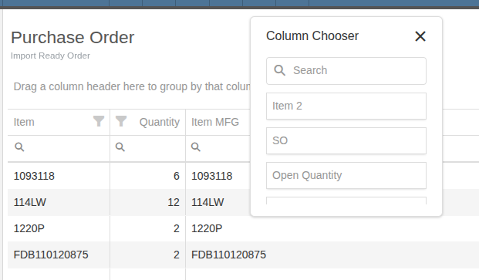Click the search magnifier under Item MFG column
This screenshot has width=479, height=280.
click(x=196, y=147)
